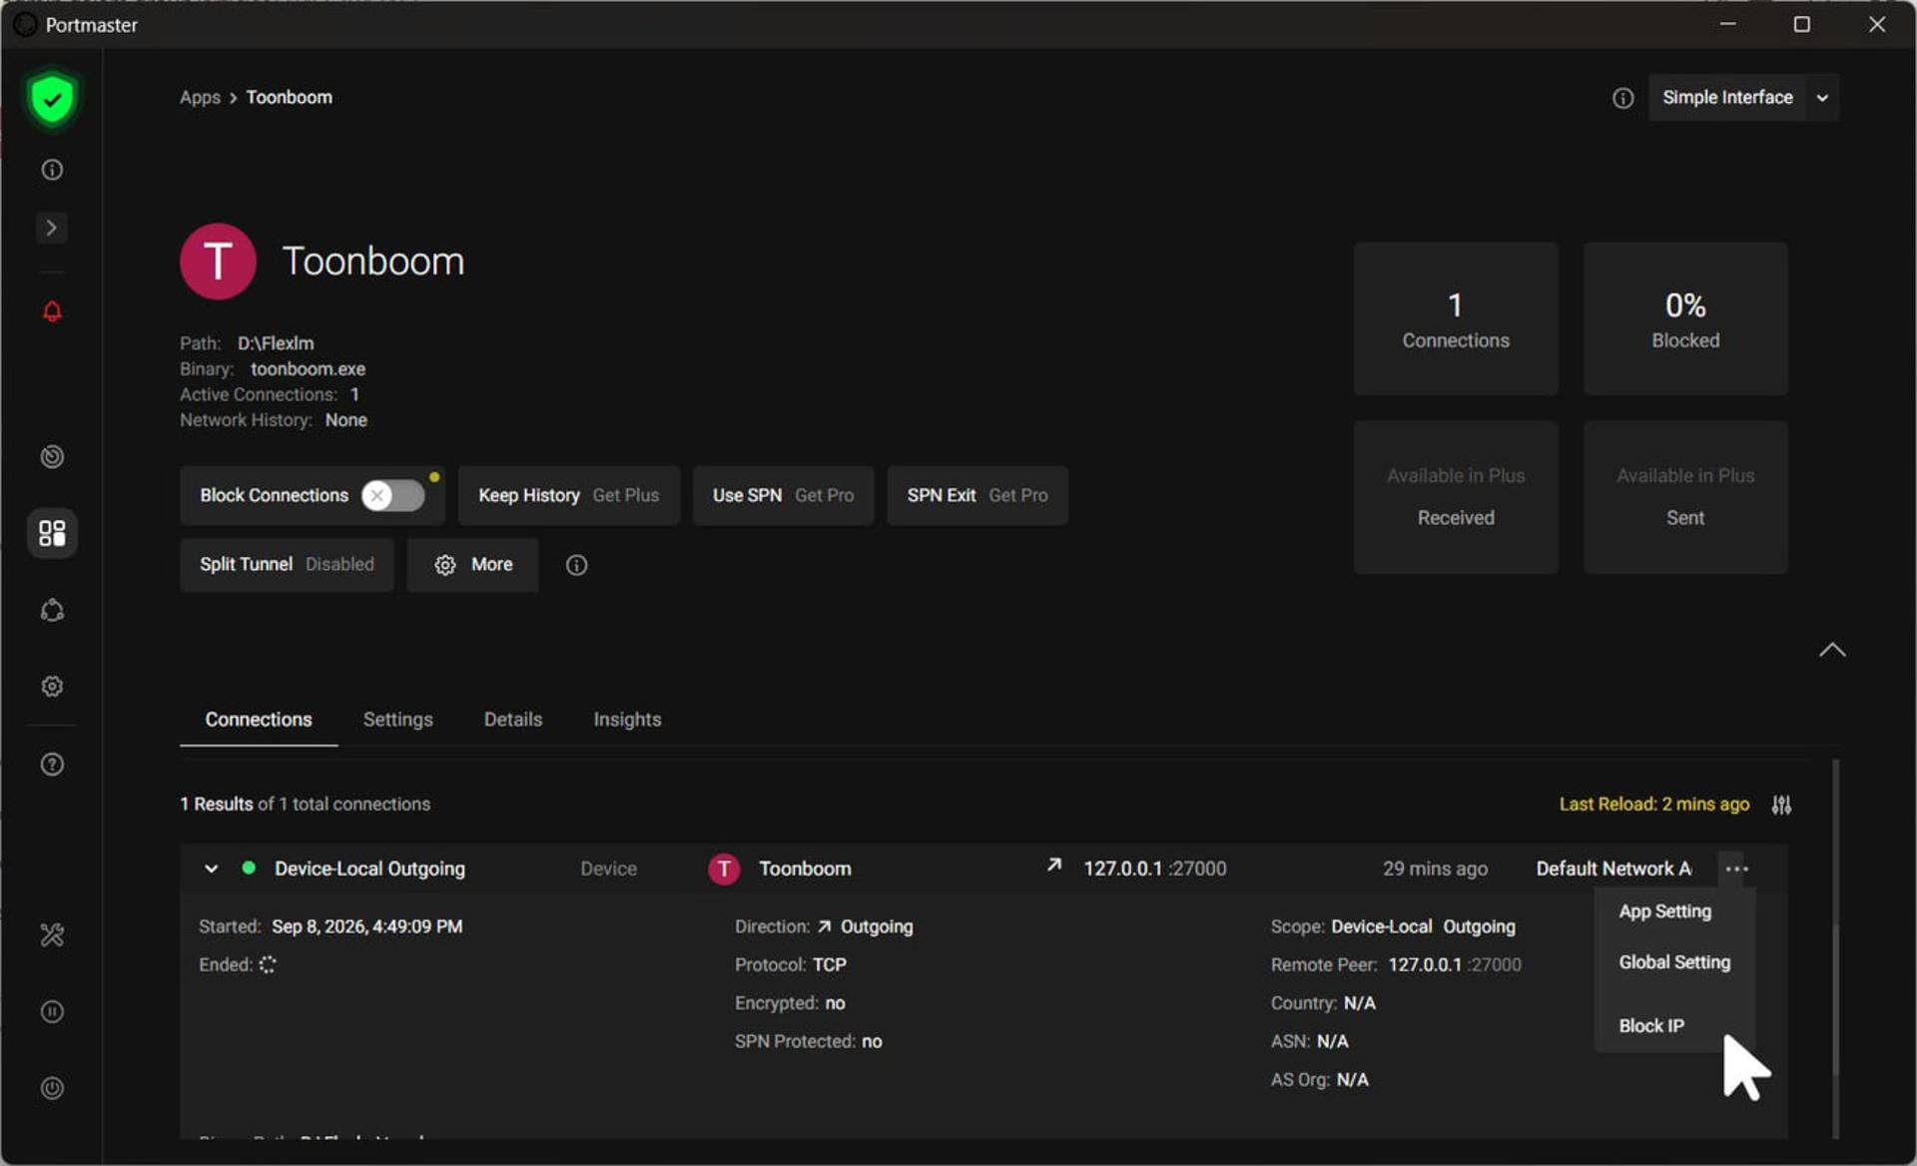Viewport: 1917px width, 1166px height.
Task: Click the pause icon in sidebar
Action: [x=52, y=1012]
